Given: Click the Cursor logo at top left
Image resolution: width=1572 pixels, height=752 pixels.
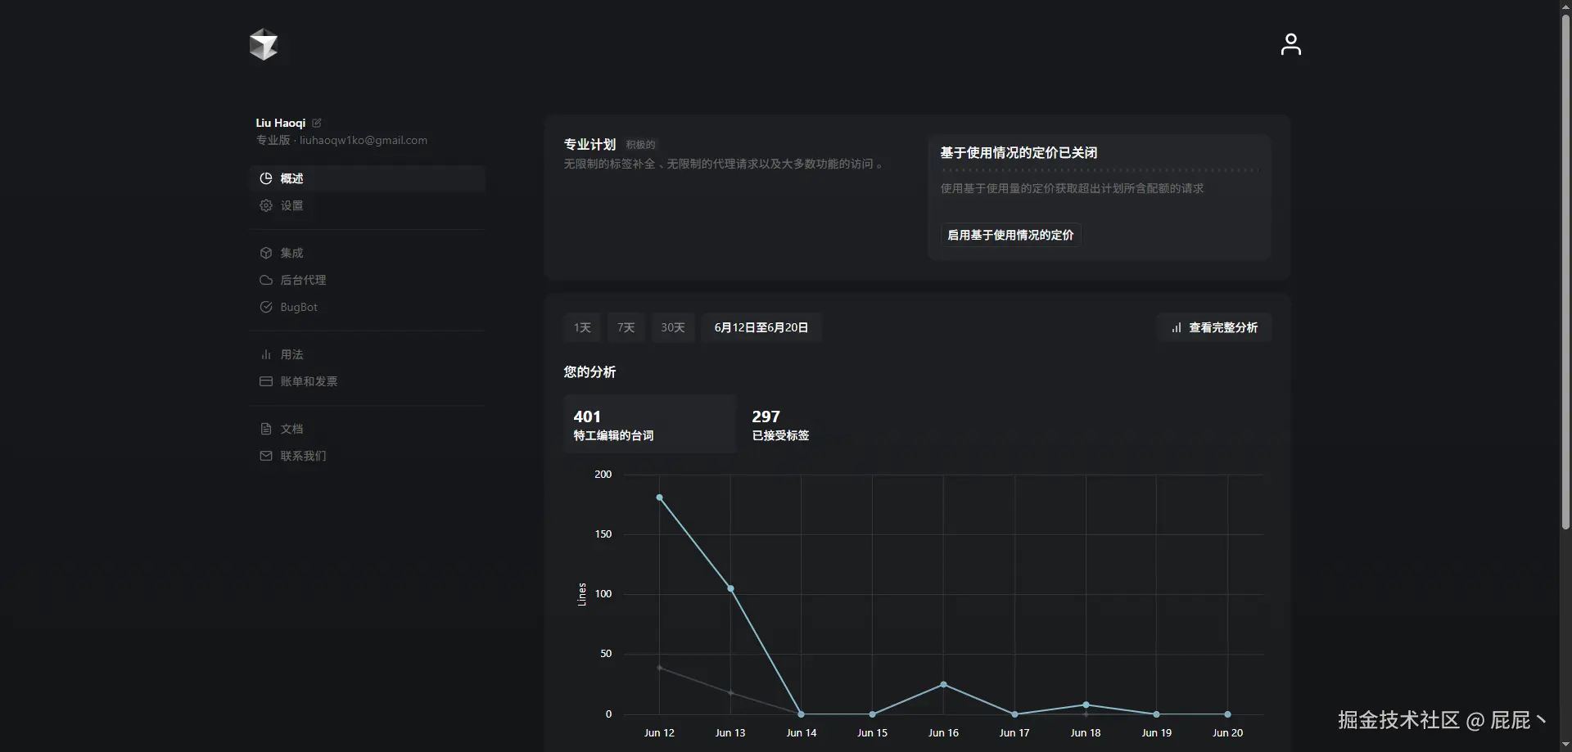Looking at the screenshot, I should [x=264, y=45].
